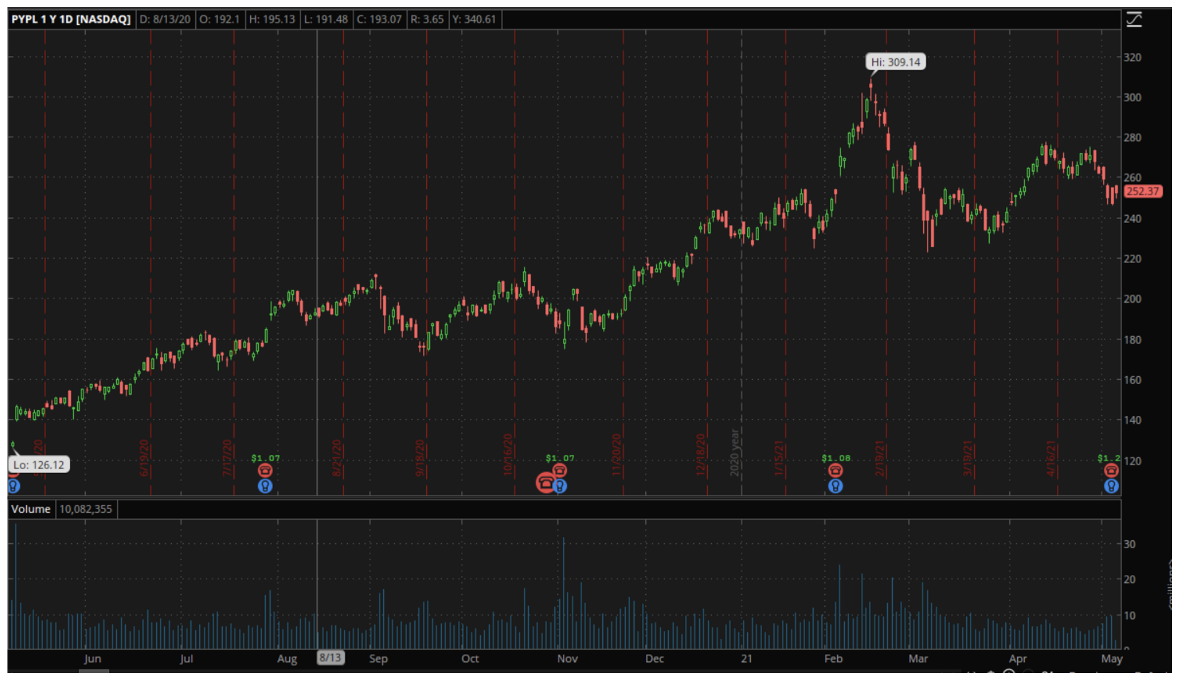Click the Mar label on the time axis

pos(918,658)
